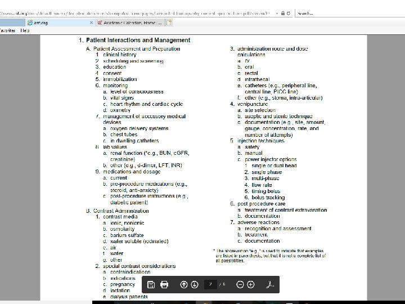The width and height of the screenshot is (405, 304).
Task: Switch to the Academic Calendars, Home tab
Action: pos(130,23)
